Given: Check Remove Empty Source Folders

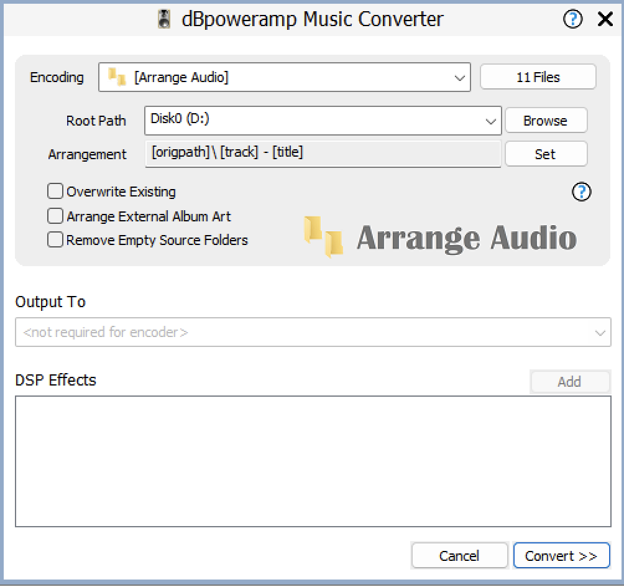Looking at the screenshot, I should tap(55, 240).
